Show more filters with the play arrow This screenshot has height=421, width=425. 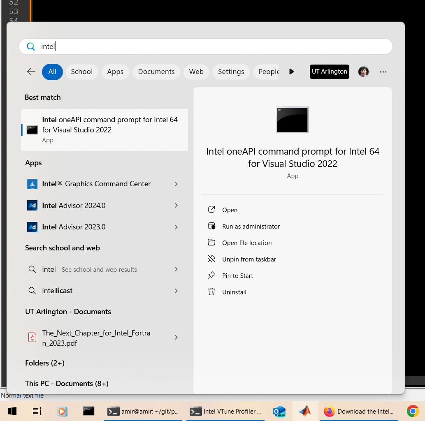[291, 72]
